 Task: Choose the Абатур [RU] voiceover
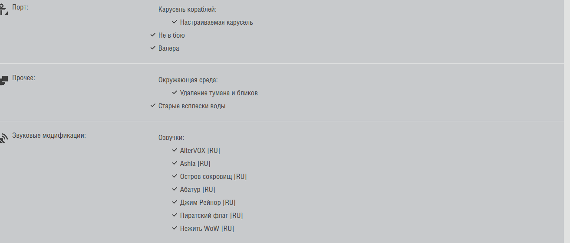point(198,189)
